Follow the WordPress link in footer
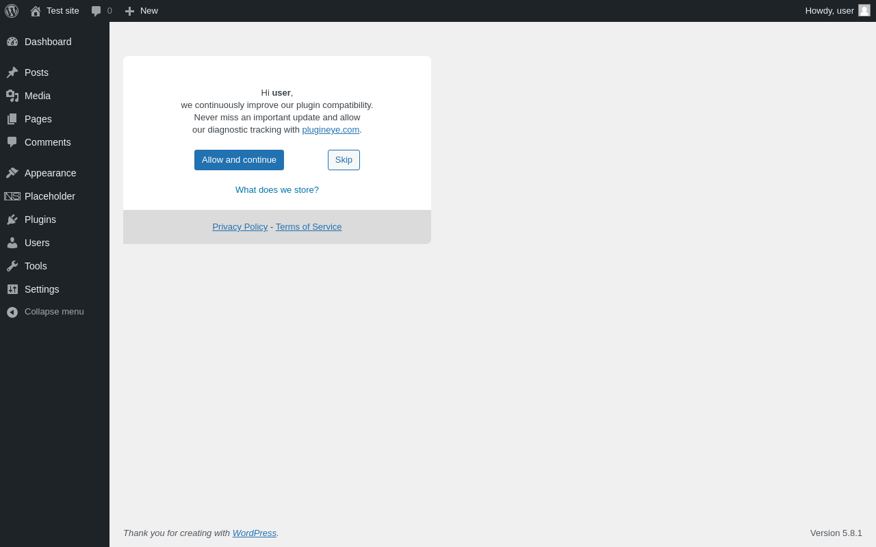The image size is (876, 547). click(x=255, y=533)
